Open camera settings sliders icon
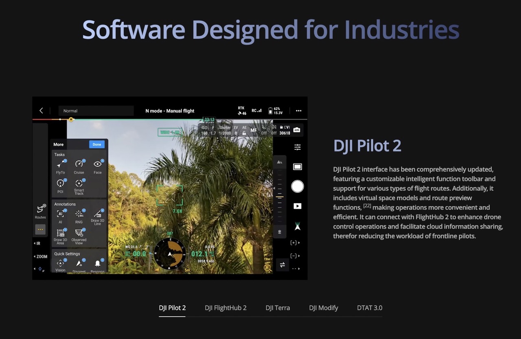The width and height of the screenshot is (521, 339). (x=298, y=147)
